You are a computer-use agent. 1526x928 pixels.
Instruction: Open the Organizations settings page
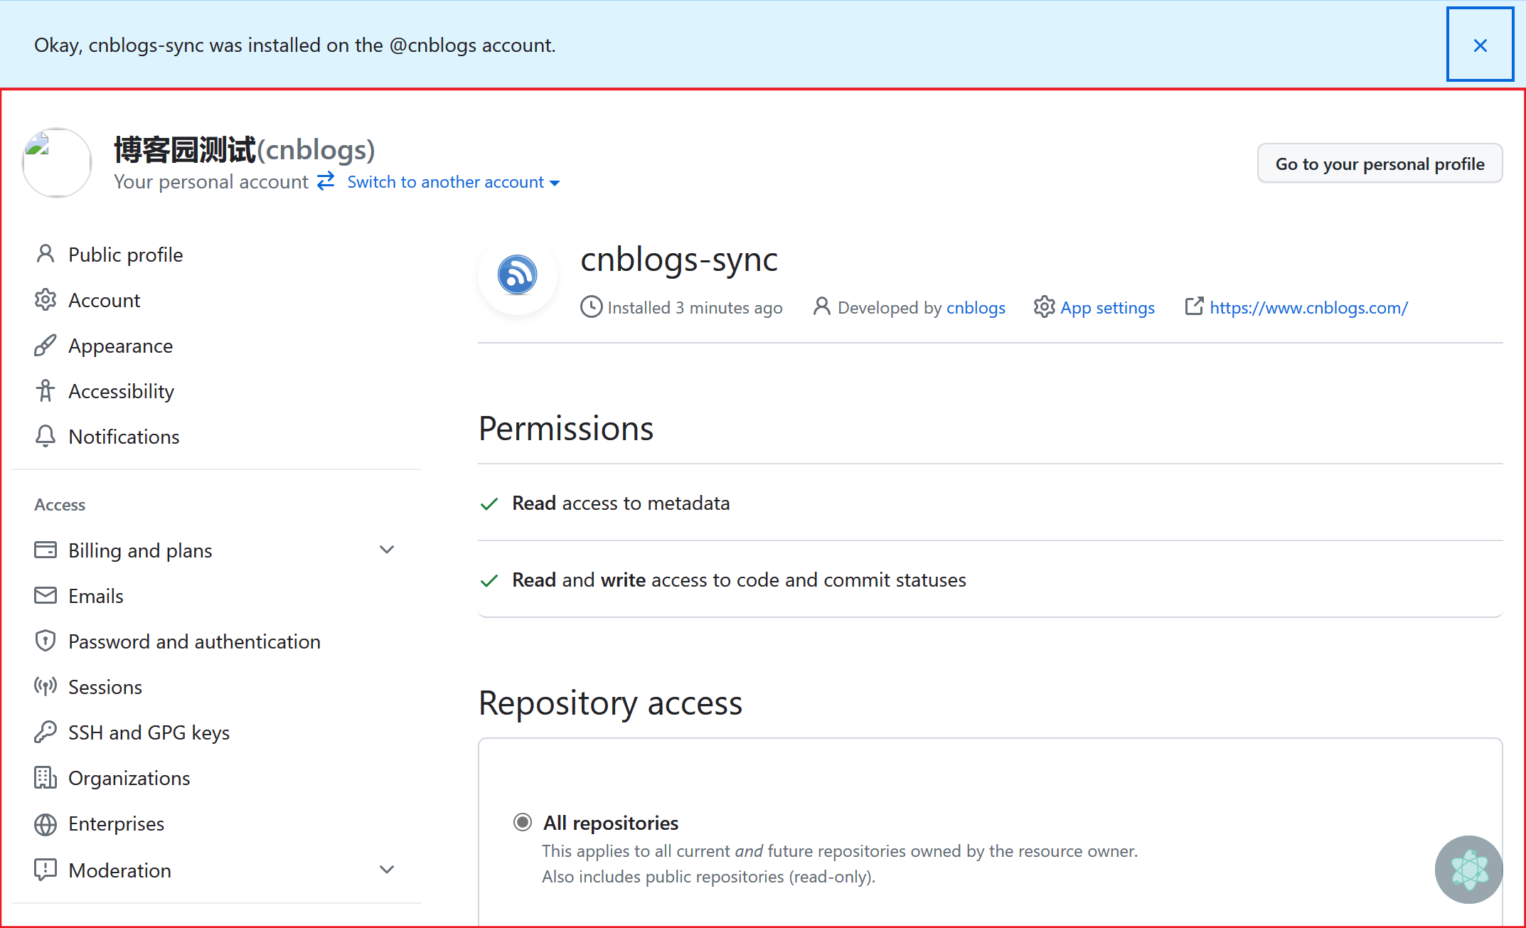127,779
